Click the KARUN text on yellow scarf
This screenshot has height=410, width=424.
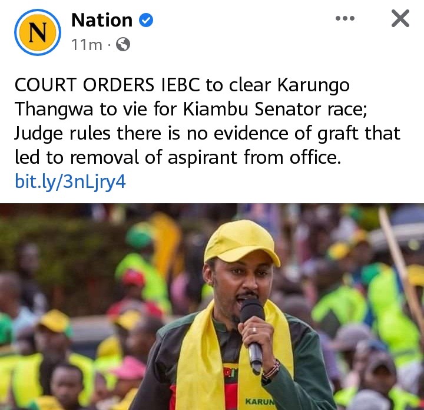pos(260,402)
